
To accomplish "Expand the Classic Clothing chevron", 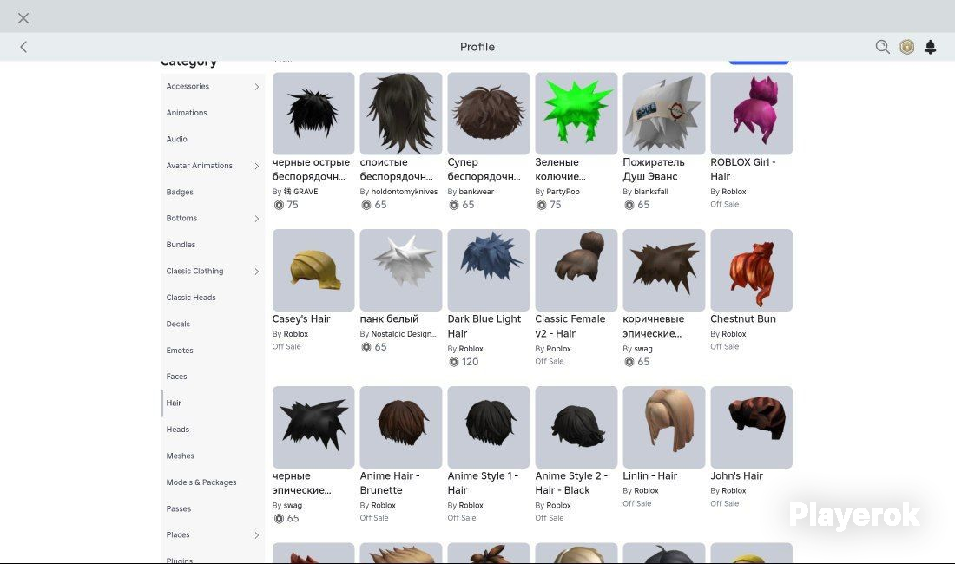I will coord(256,272).
